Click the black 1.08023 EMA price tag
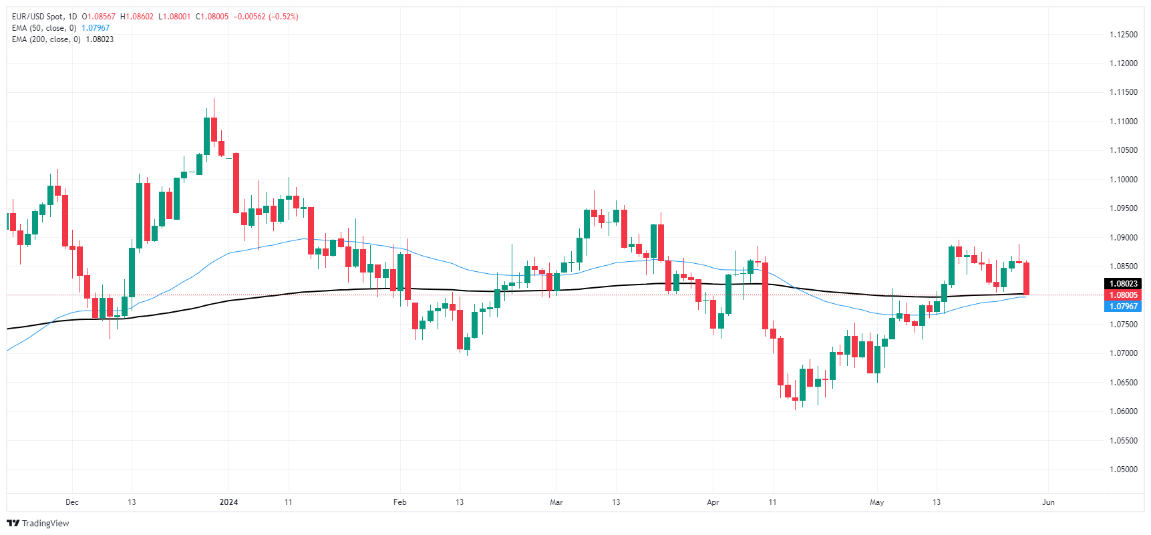Screen dimensions: 1151x535 [1123, 284]
